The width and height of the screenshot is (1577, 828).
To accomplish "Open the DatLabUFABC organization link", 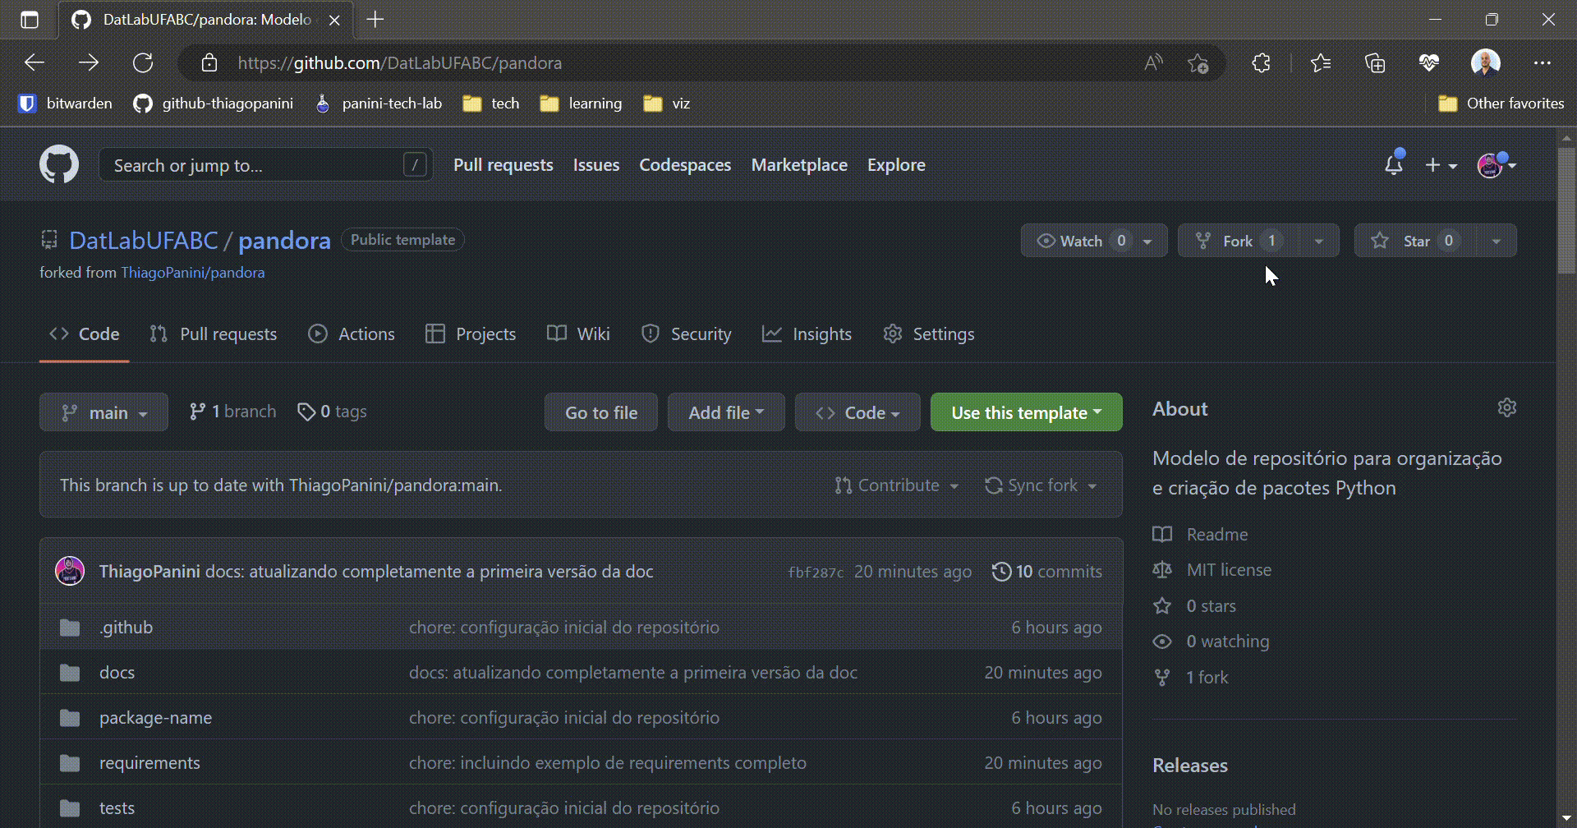I will (144, 241).
